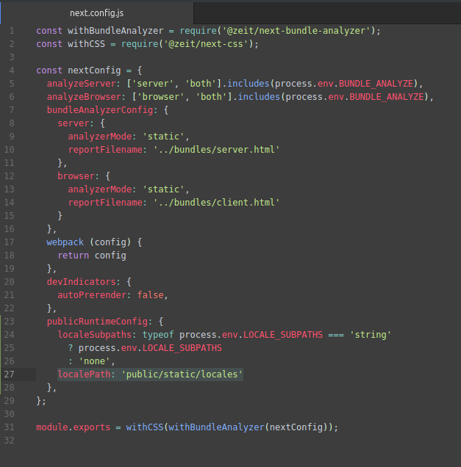Click 'module' on line 31
Screen dimensions: 461x467
point(52,427)
